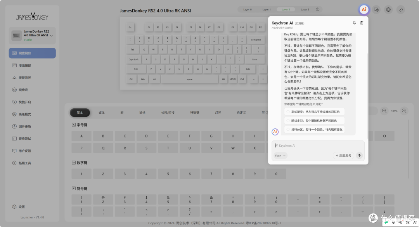
Task: Open 增强按键 in the sidebar
Action: click(x=32, y=65)
